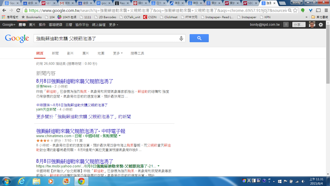Open the Bookmarks star bookmark

(x=31, y=17)
